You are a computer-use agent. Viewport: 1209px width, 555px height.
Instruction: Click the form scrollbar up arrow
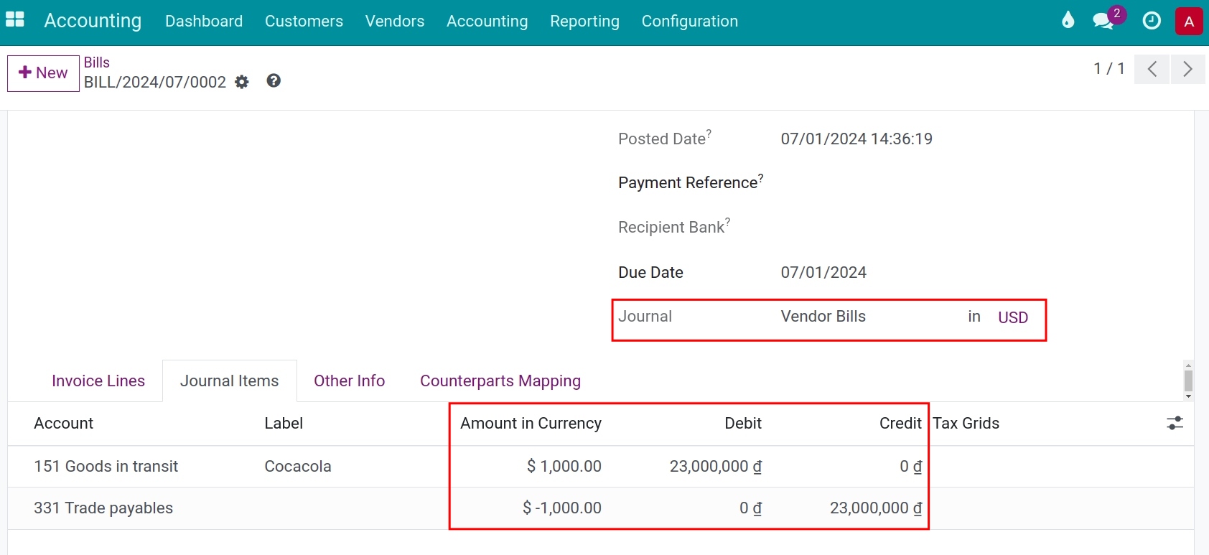click(1188, 365)
